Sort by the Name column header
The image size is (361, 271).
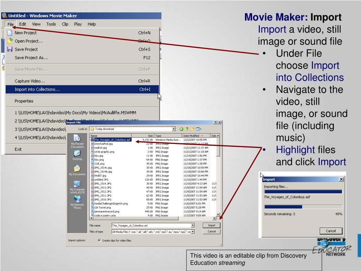coord(110,136)
